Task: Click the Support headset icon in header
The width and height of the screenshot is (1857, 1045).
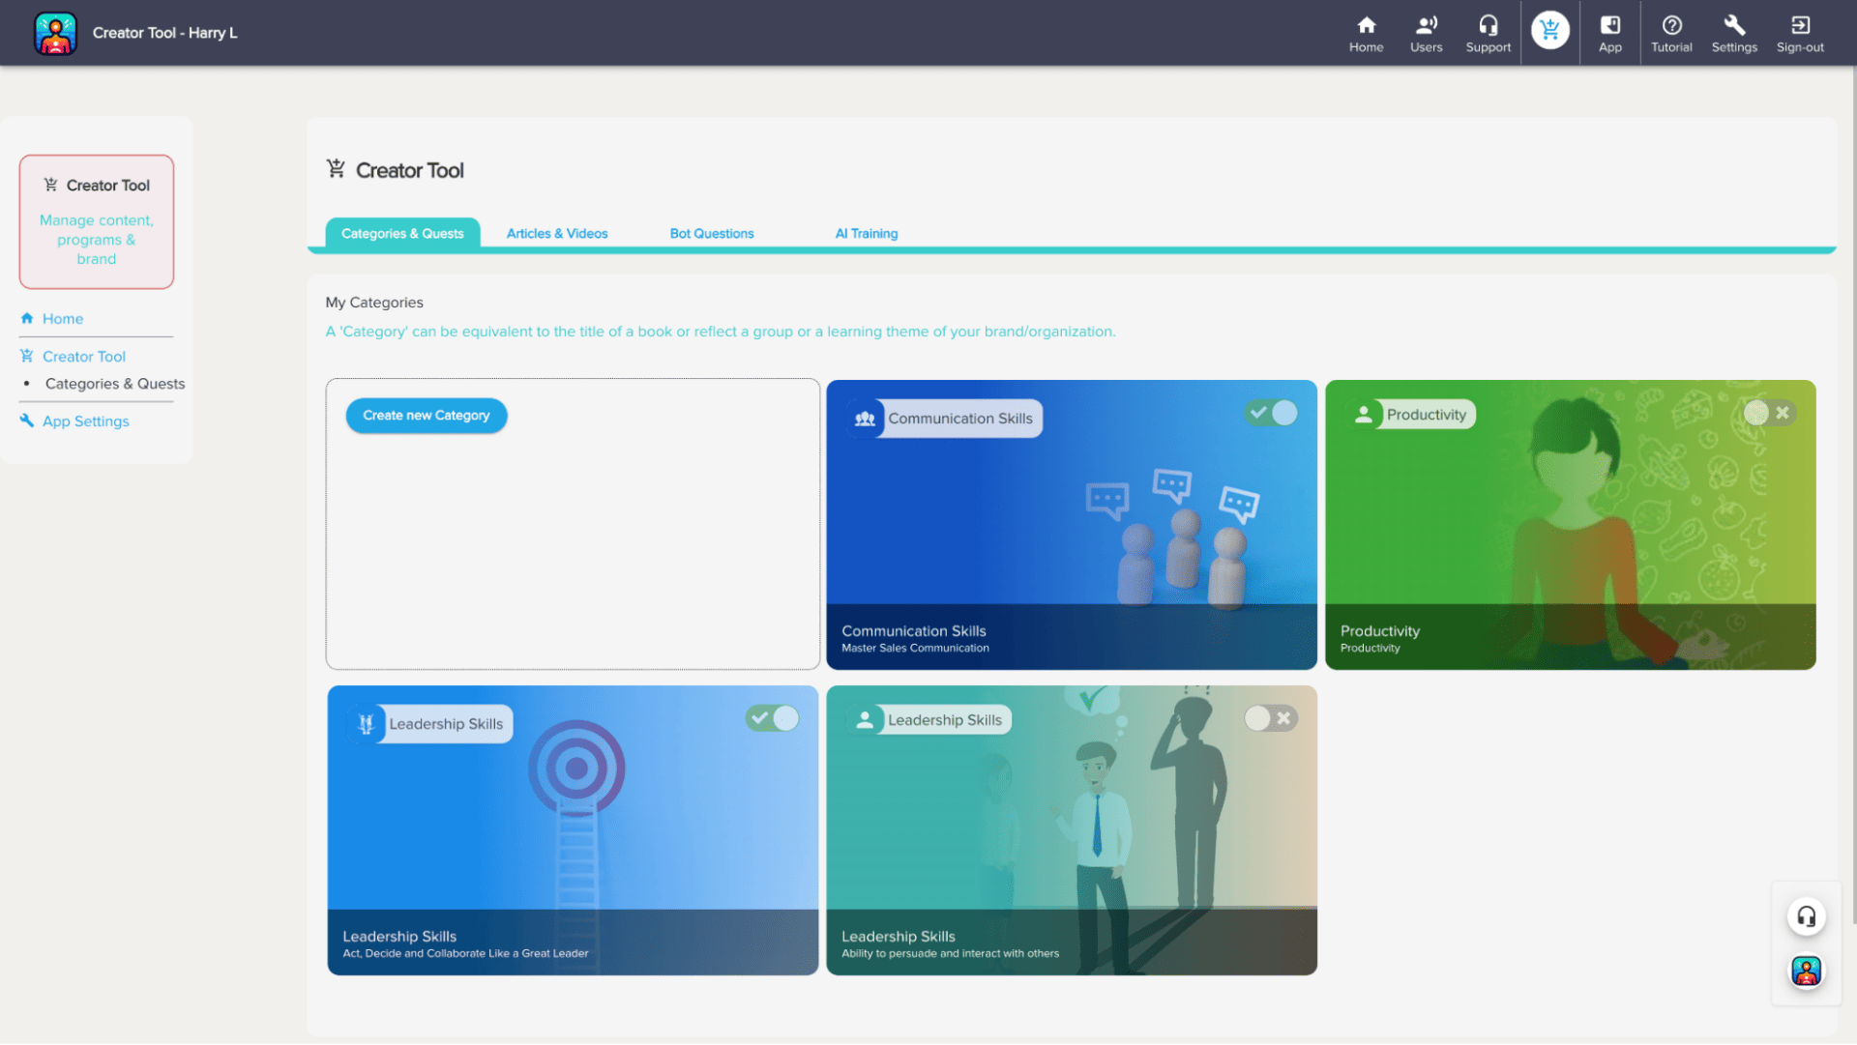Action: pos(1488,33)
